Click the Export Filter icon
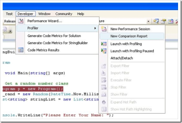The height and width of the screenshot is (123, 182). [104, 66]
